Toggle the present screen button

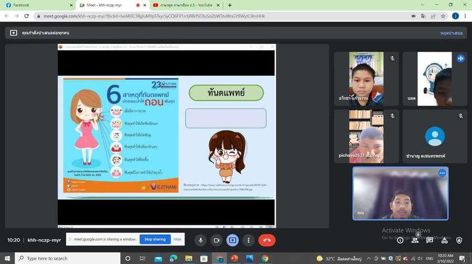click(232, 240)
